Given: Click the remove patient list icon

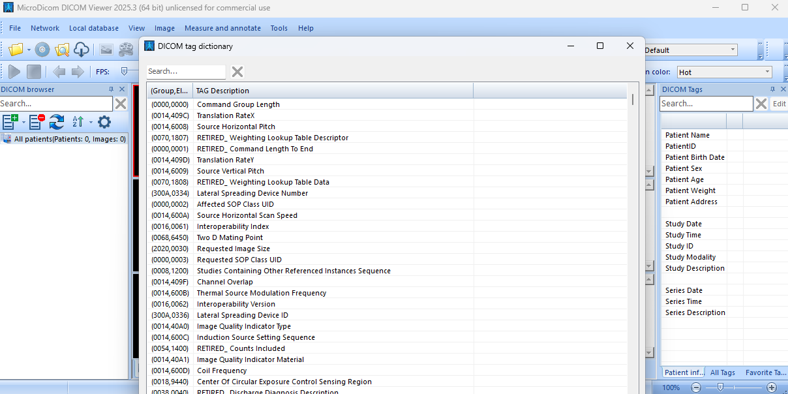Looking at the screenshot, I should point(37,121).
